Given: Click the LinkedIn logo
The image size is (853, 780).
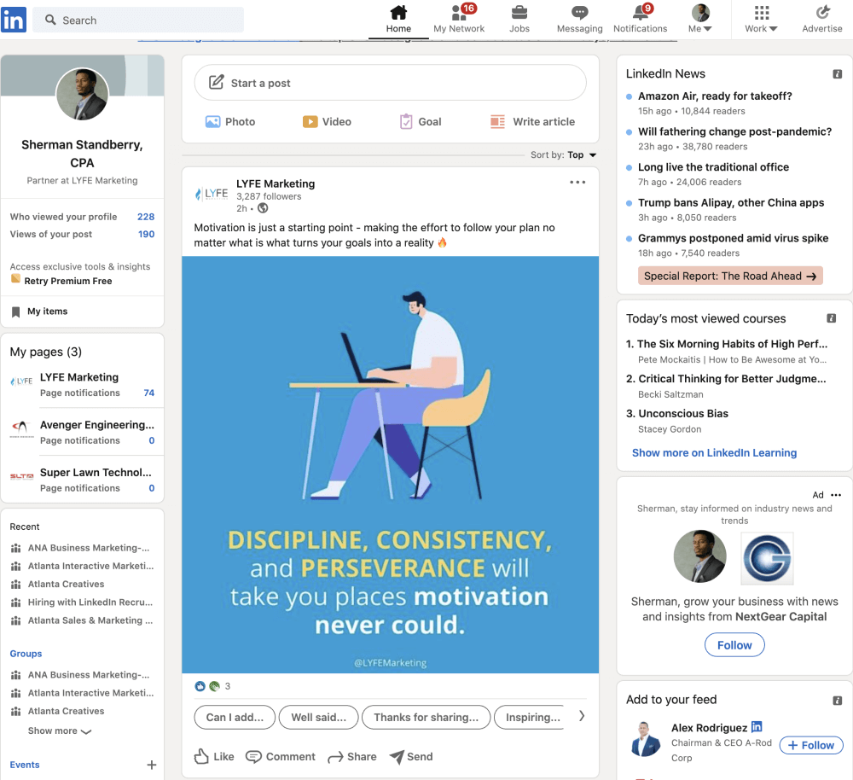Looking at the screenshot, I should pos(13,20).
